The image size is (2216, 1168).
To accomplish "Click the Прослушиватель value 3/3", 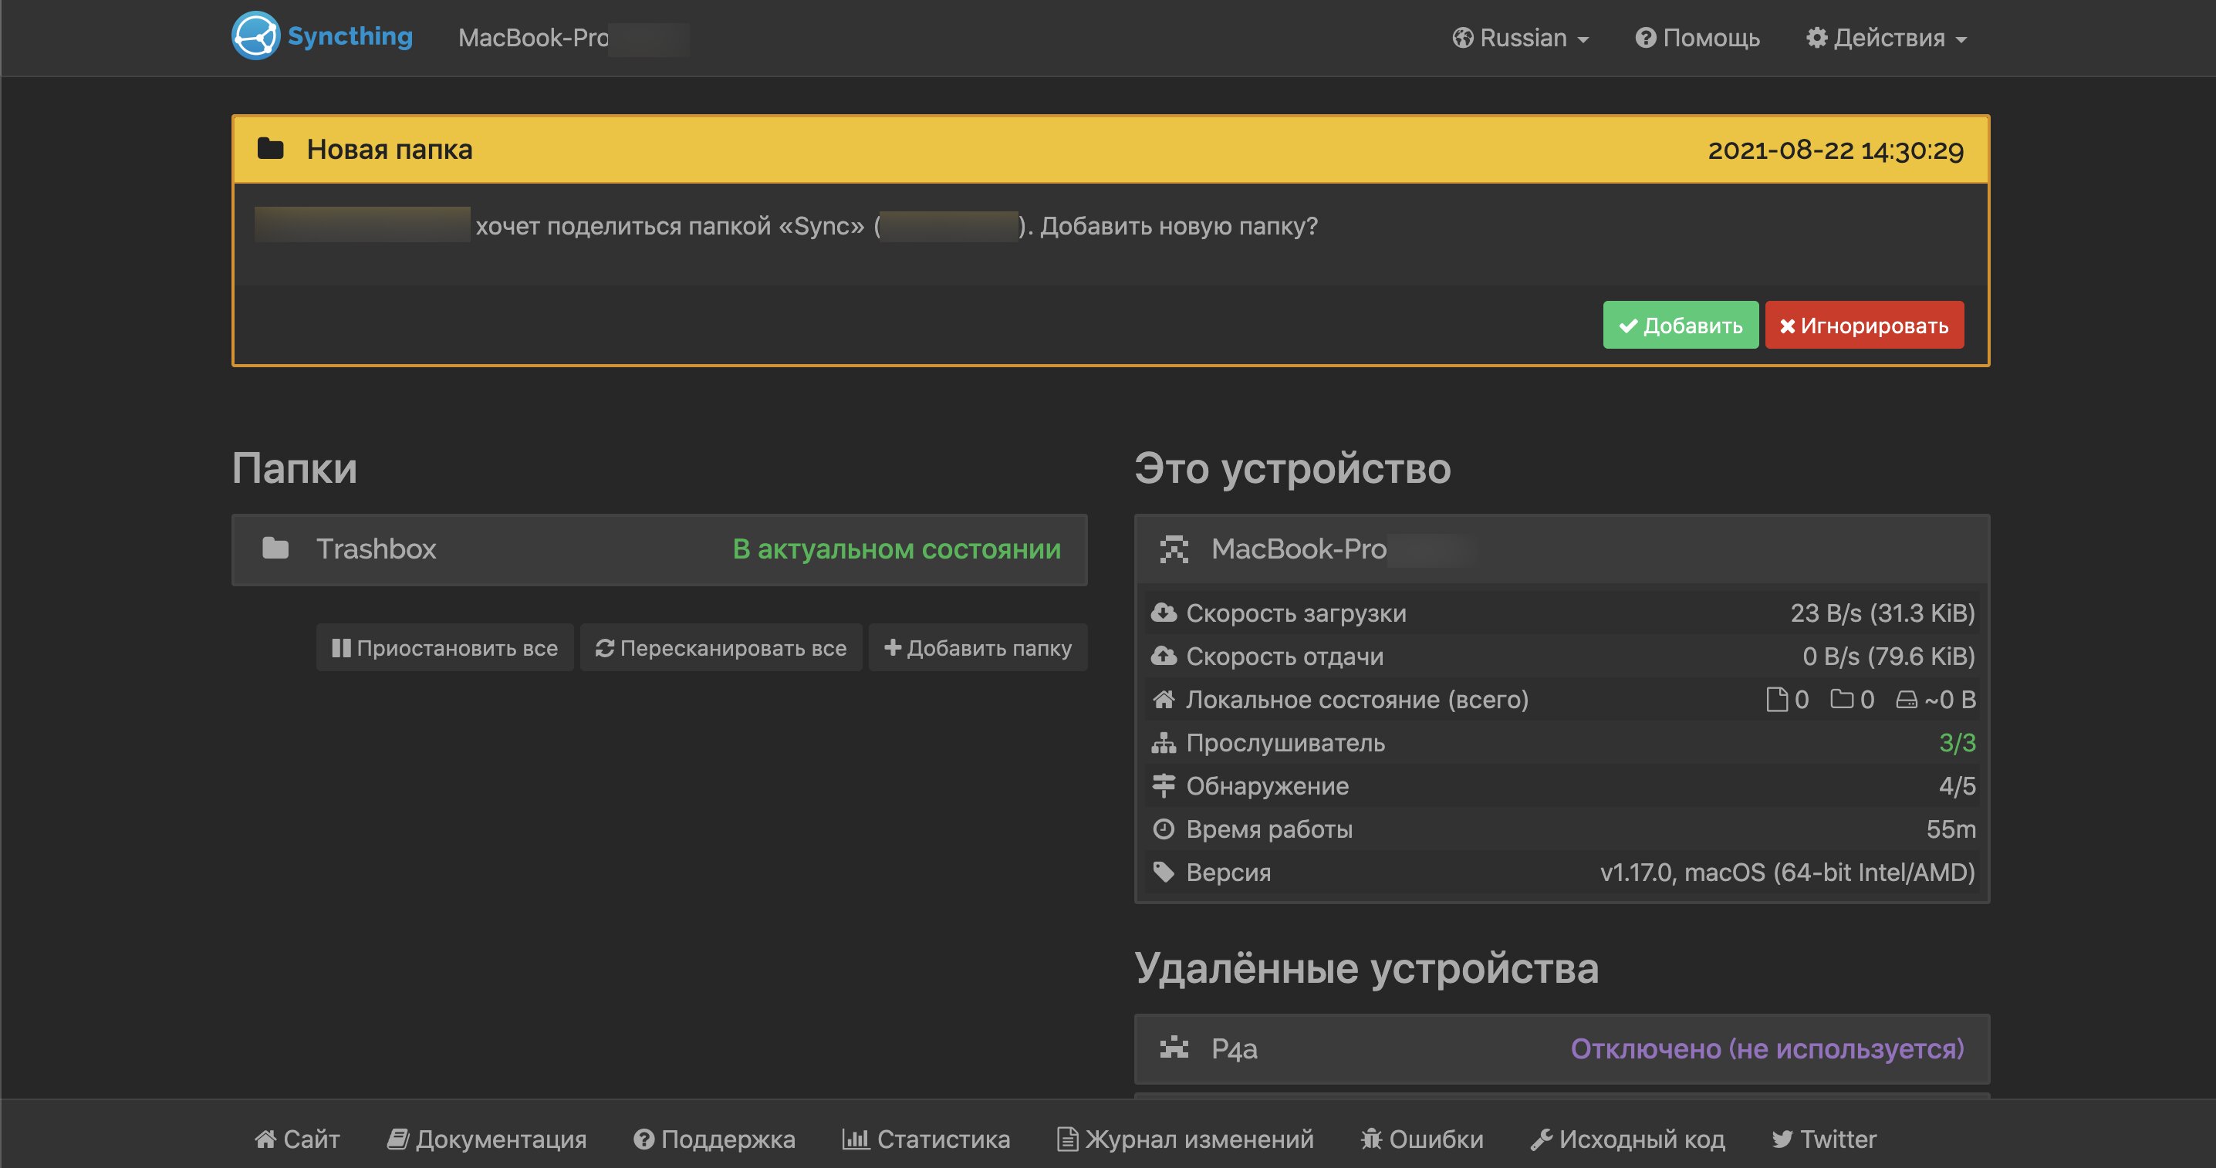I will click(x=1957, y=742).
